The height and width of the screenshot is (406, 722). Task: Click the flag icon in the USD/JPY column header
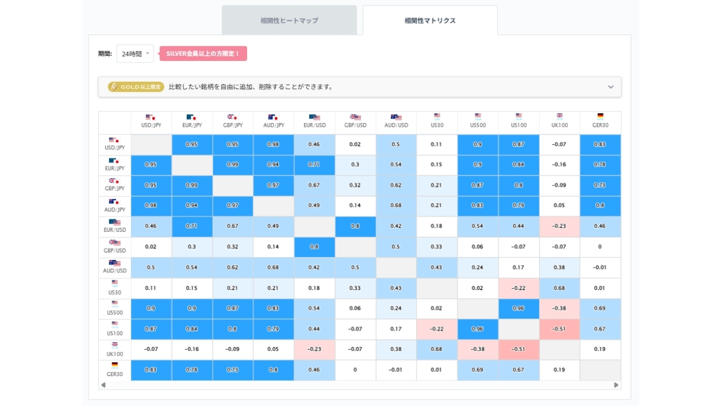click(150, 117)
